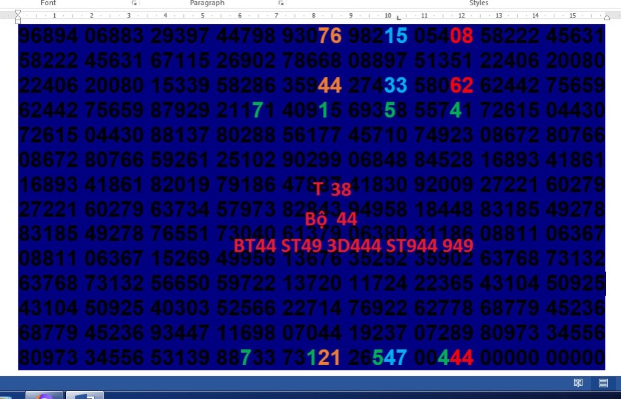
Task: Place cursor in number group 19237
Action: [x=378, y=333]
